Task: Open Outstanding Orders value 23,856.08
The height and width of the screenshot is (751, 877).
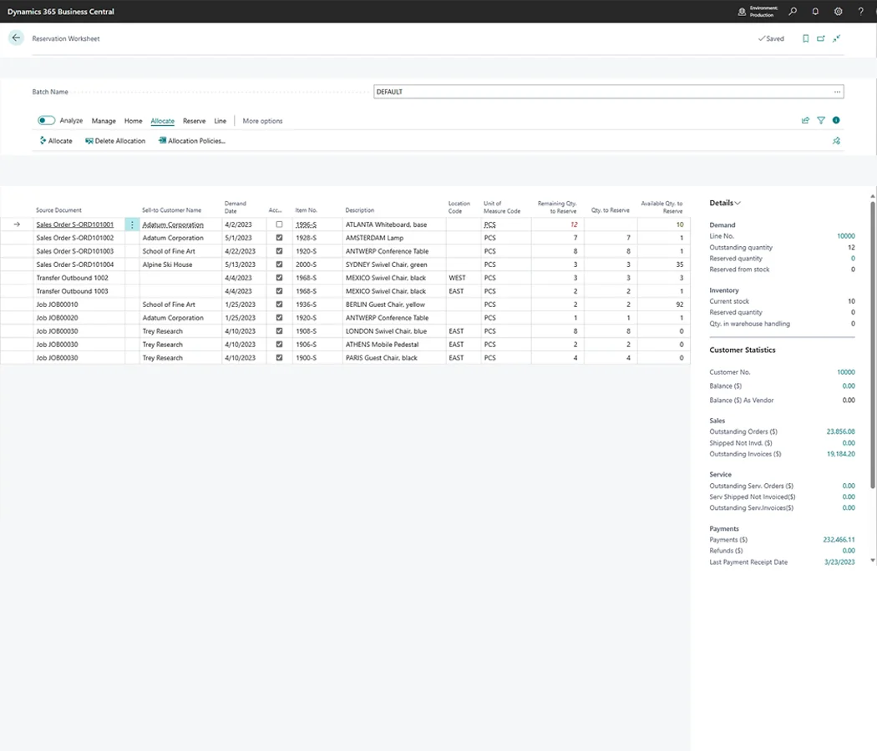Action: coord(840,431)
